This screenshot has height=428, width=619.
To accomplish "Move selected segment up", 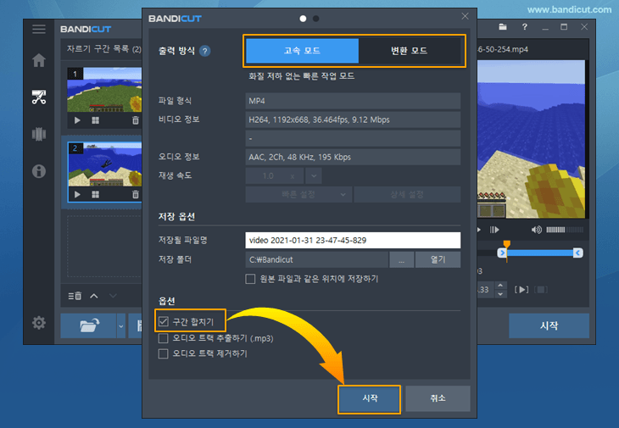I will tap(94, 296).
